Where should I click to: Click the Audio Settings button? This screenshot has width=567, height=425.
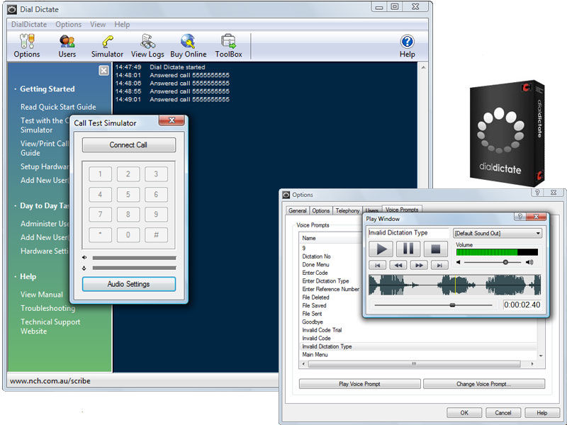coord(128,284)
